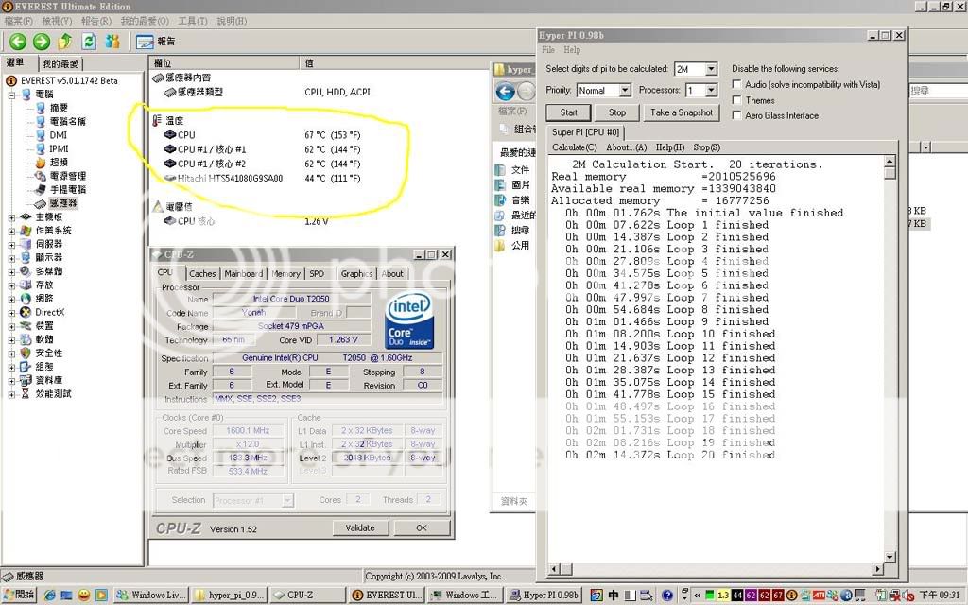Open the 檔案(F) menu in EVEREST
Image resolution: width=968 pixels, height=605 pixels.
click(x=19, y=21)
